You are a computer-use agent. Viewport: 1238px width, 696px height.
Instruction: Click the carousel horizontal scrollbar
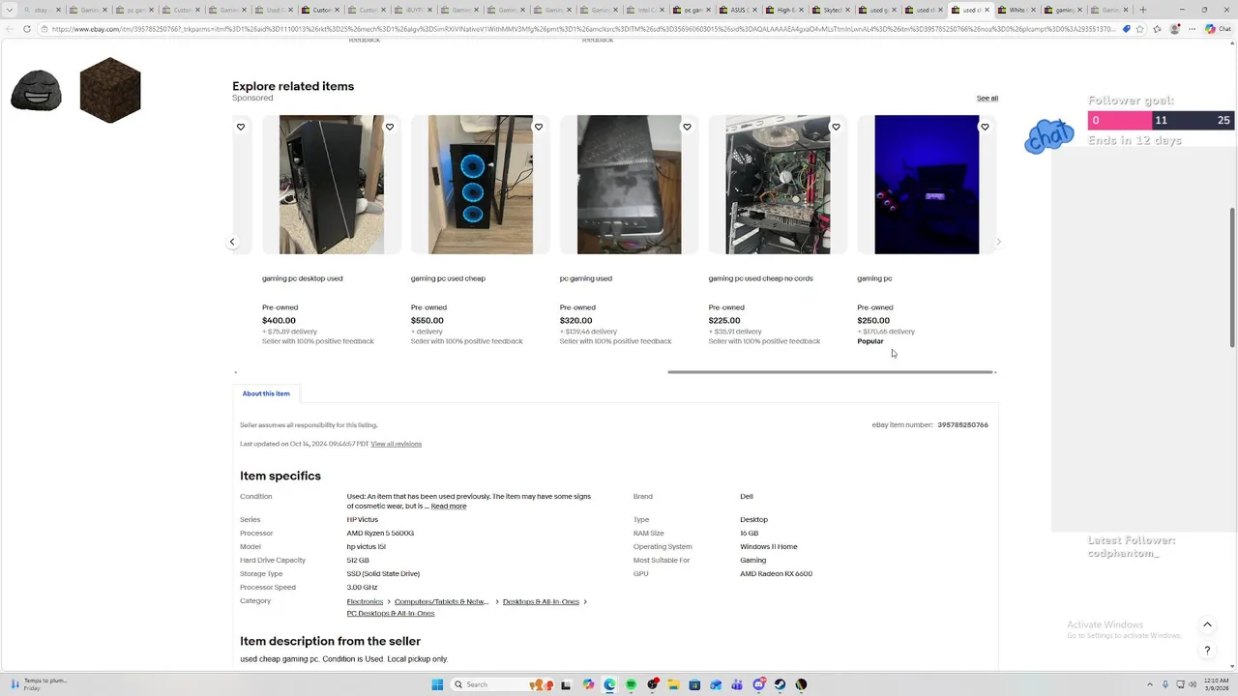pyautogui.click(x=830, y=372)
